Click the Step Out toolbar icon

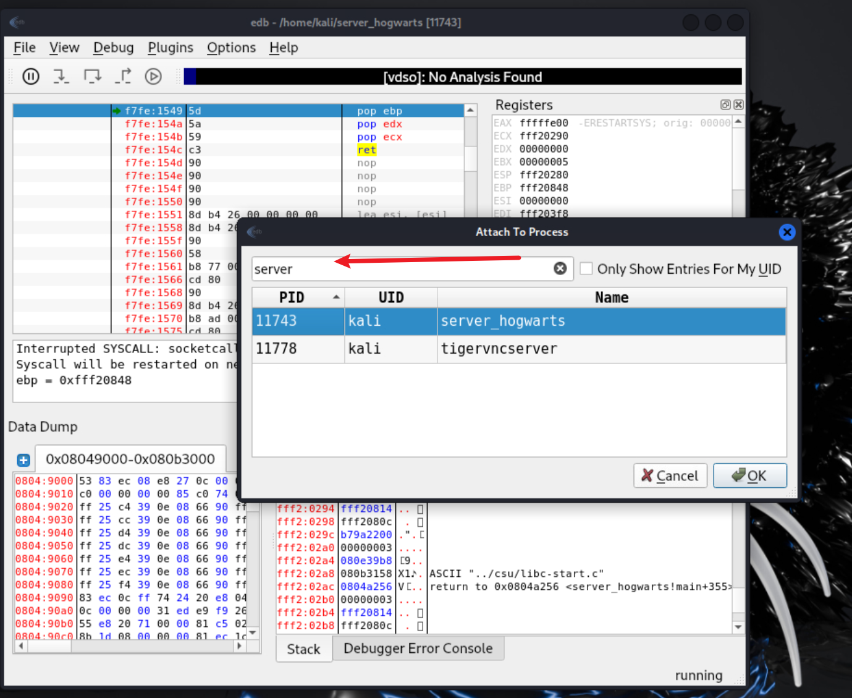123,76
